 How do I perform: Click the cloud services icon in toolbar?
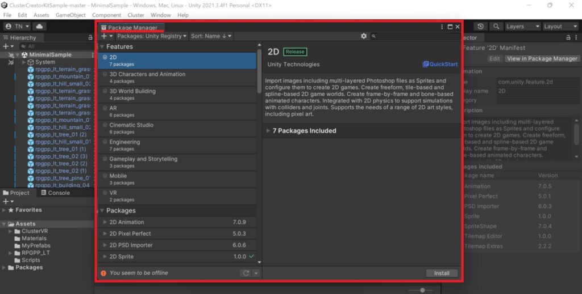pos(39,26)
